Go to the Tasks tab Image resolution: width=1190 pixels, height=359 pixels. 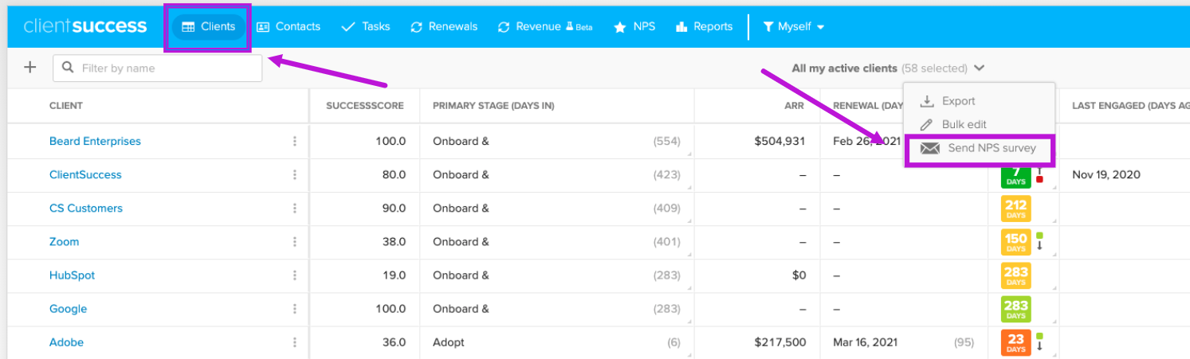pyautogui.click(x=366, y=26)
